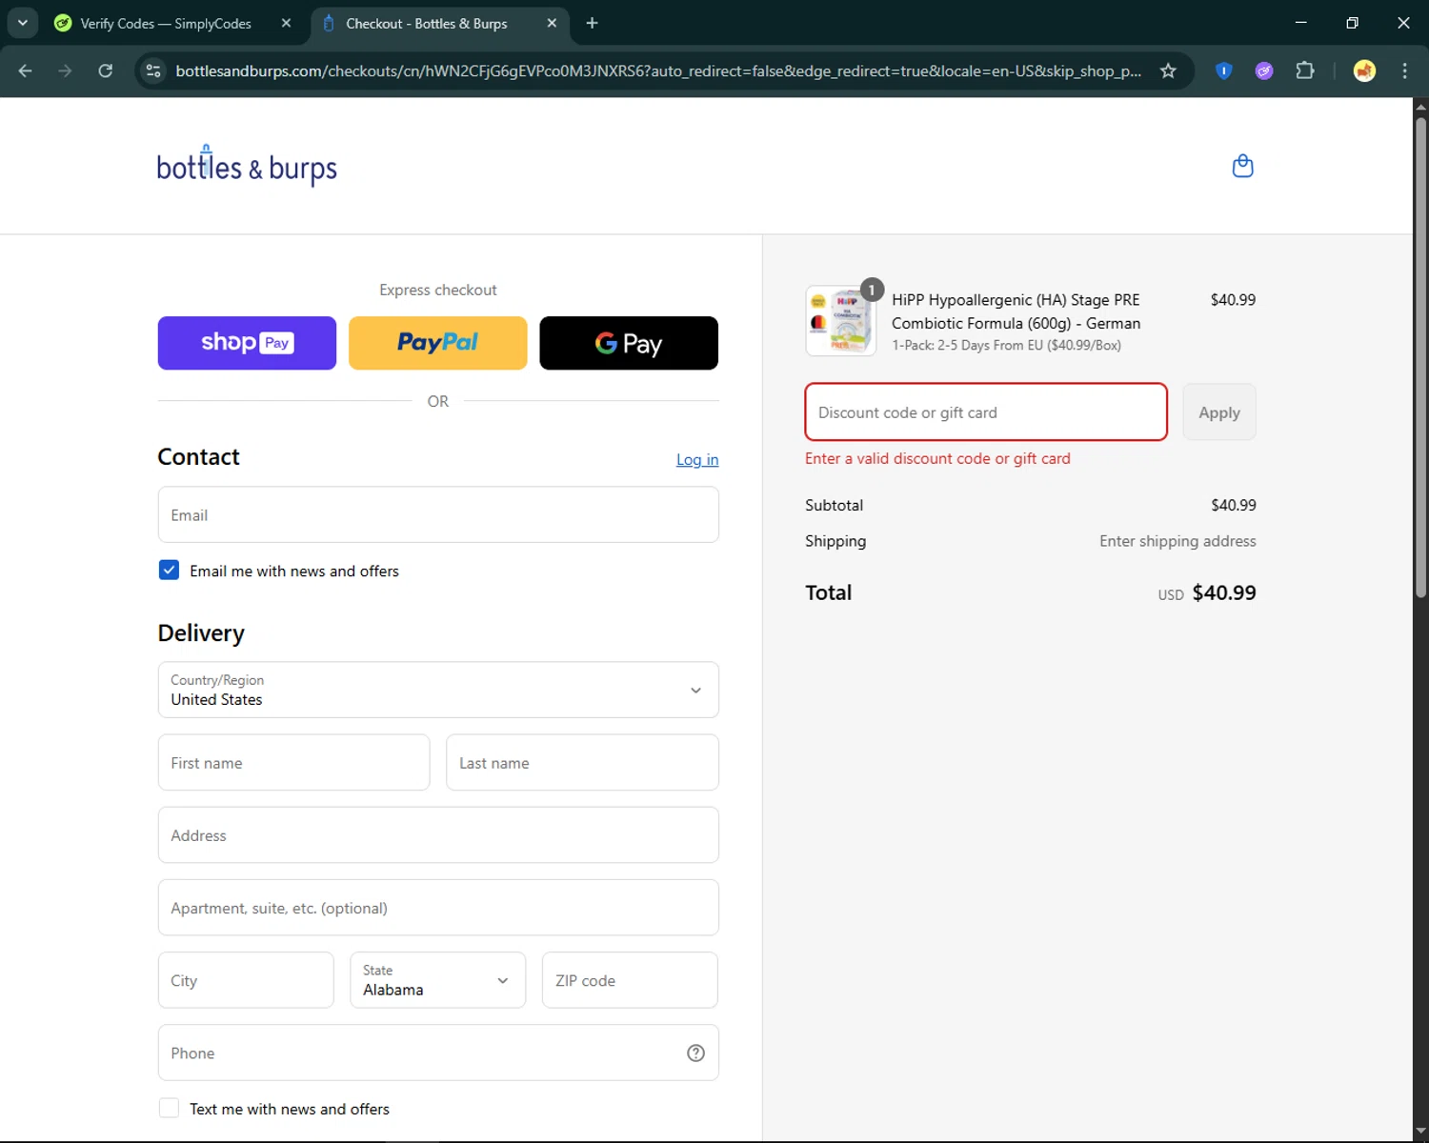Focus the Last name field
Image resolution: width=1429 pixels, height=1143 pixels.
[582, 763]
